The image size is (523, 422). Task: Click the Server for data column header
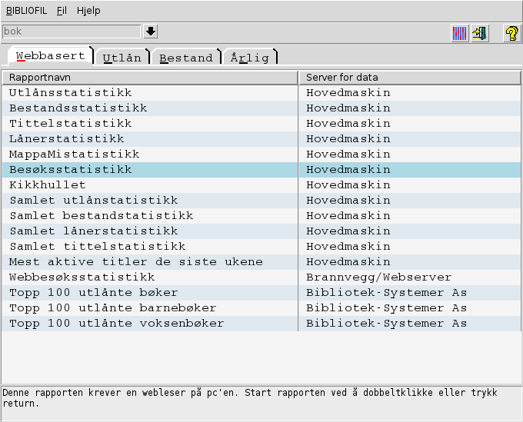(409, 78)
